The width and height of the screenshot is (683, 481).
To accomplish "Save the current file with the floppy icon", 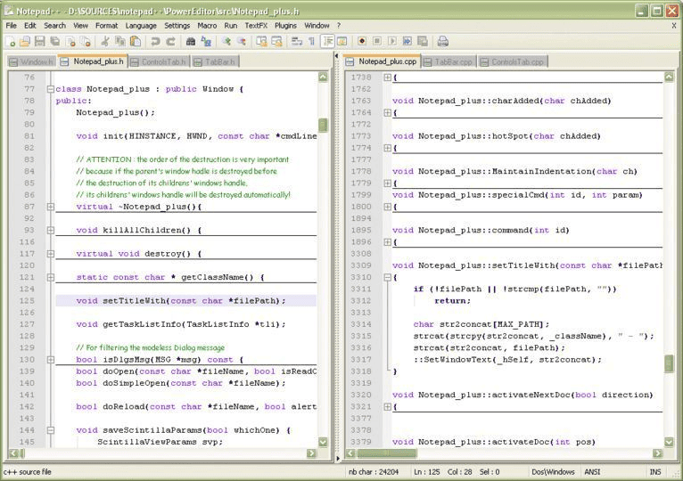I will click(x=39, y=41).
